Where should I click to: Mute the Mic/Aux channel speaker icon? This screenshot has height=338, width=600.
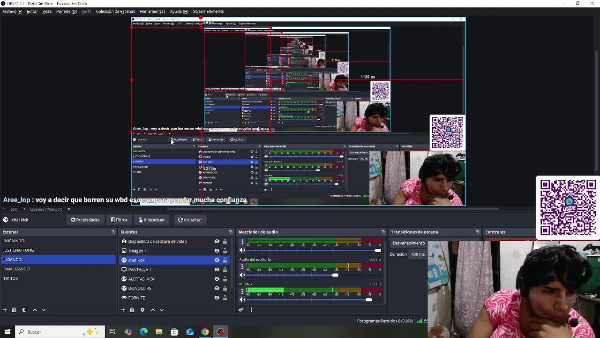[242, 300]
